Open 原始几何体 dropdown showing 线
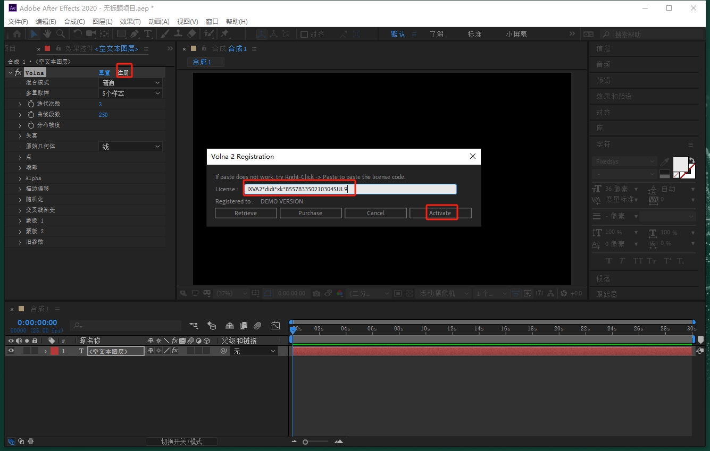 tap(131, 147)
